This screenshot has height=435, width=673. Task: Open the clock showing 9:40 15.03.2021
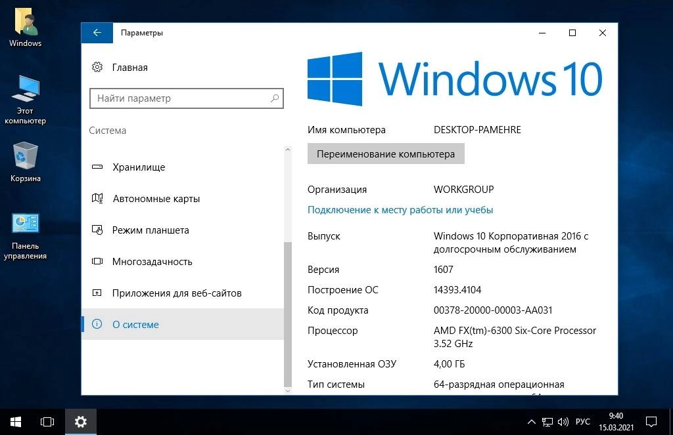click(616, 422)
